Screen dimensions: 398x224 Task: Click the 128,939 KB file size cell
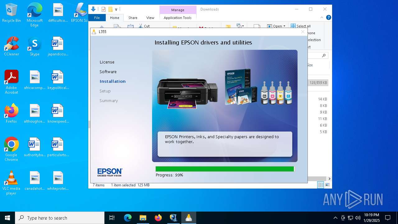coord(318,83)
